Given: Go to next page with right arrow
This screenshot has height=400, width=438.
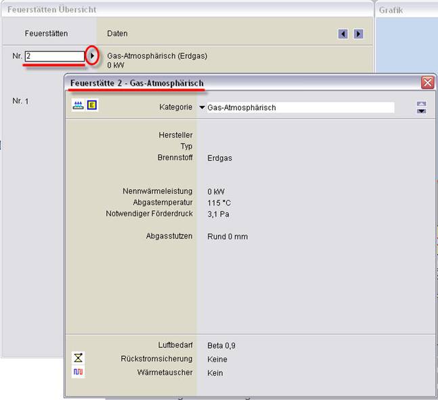Looking at the screenshot, I should click(358, 34).
